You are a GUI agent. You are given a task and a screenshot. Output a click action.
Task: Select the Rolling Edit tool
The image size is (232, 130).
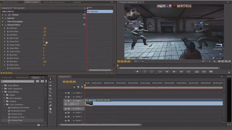tap(50, 89)
